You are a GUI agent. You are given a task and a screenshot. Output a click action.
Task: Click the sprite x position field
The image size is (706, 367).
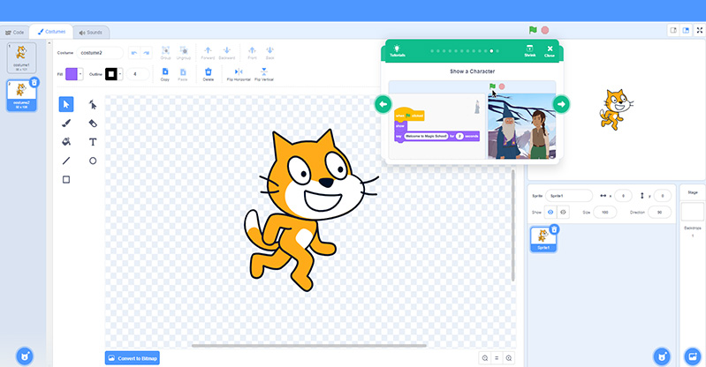click(623, 196)
